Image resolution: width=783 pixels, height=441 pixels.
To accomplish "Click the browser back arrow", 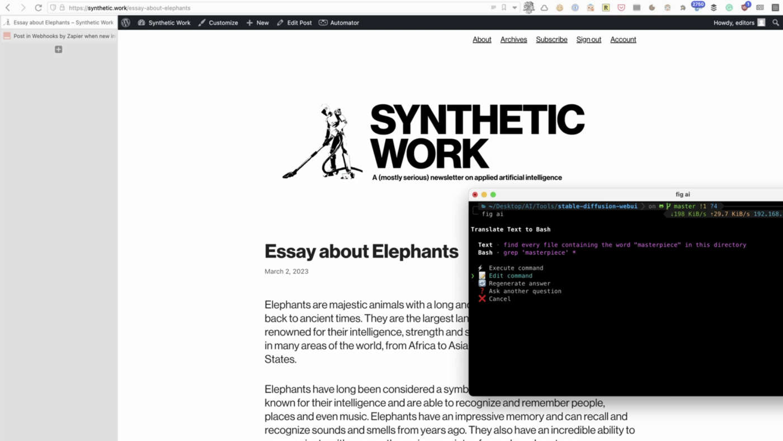I will (x=8, y=8).
